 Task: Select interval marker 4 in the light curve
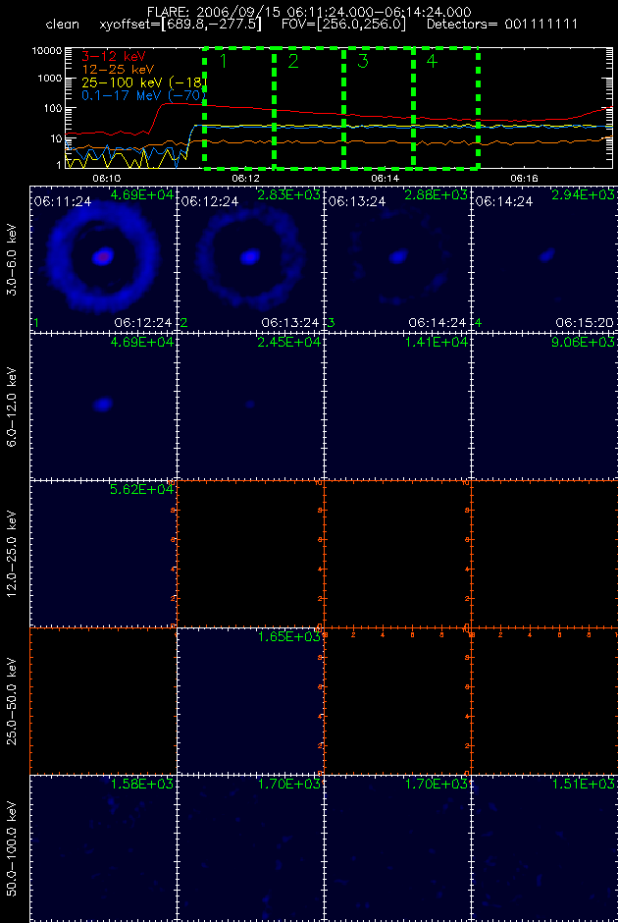pyautogui.click(x=432, y=61)
